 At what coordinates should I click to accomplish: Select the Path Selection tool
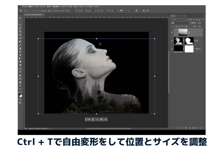[20, 75]
